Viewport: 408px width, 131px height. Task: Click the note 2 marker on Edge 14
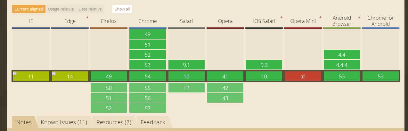[x=53, y=74]
